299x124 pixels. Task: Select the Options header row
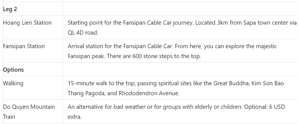pos(150,69)
